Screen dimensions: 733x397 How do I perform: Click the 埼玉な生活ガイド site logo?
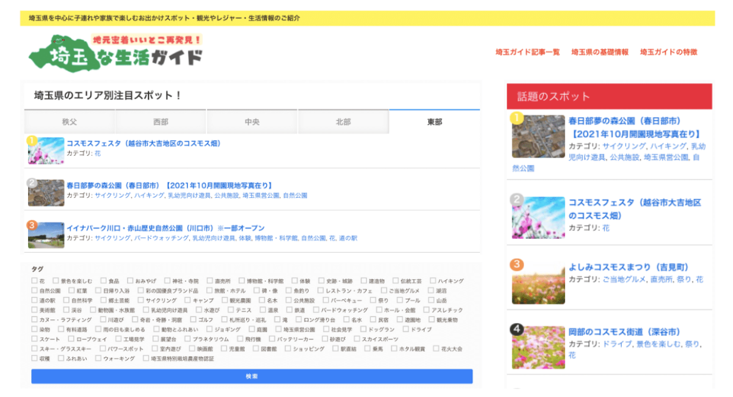point(116,53)
